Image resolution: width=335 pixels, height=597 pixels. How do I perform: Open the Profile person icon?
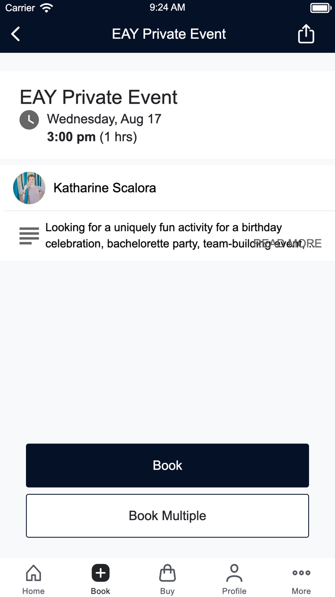[x=234, y=573]
